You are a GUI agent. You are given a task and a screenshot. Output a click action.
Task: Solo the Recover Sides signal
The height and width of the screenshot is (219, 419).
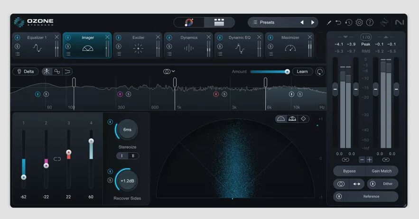110,180
